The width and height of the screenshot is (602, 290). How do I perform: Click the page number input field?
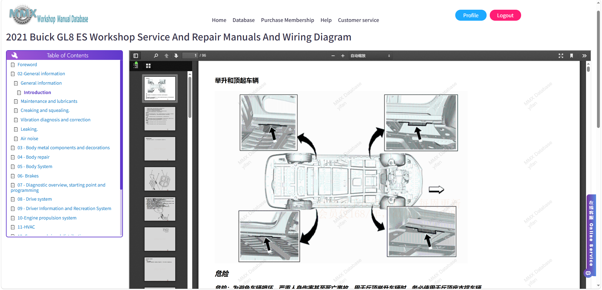(190, 55)
